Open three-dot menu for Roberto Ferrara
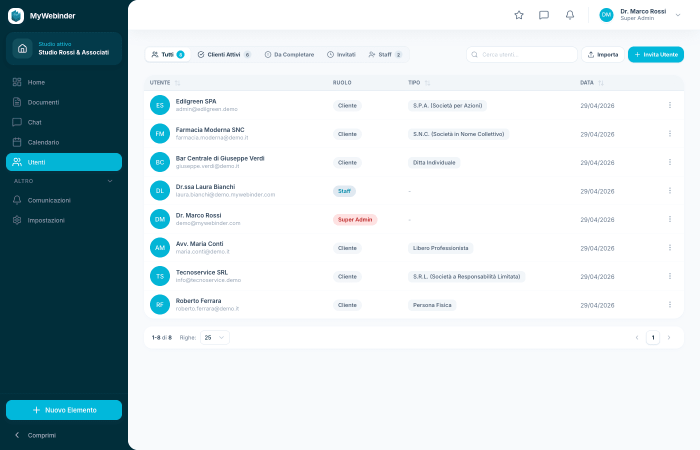The width and height of the screenshot is (700, 450). click(670, 304)
